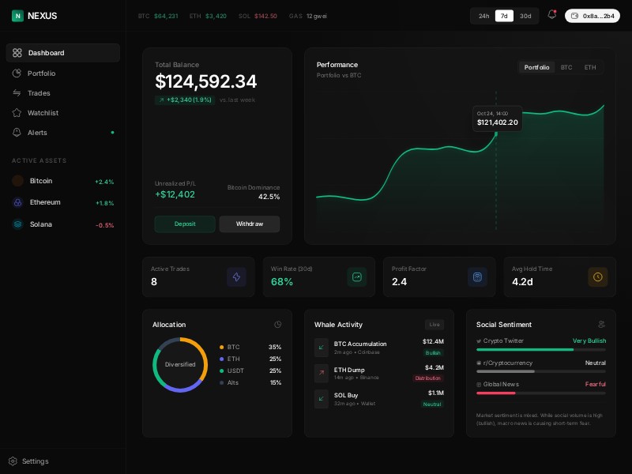632x474 pixels.
Task: Select the $121,402.20 chart tooltip marker
Action: (497, 118)
